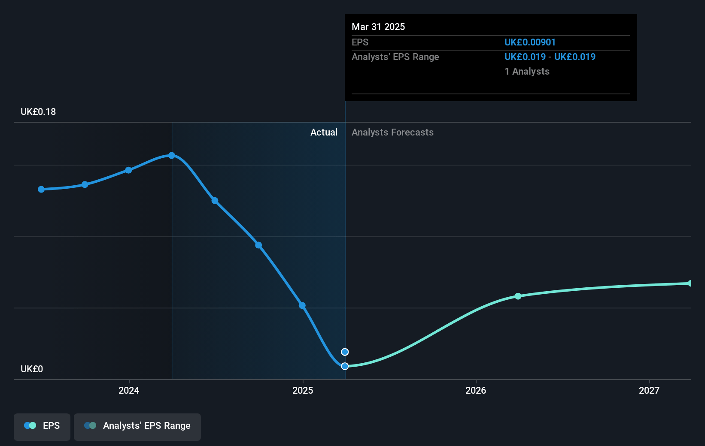Click the 2024 x-axis label

point(129,391)
